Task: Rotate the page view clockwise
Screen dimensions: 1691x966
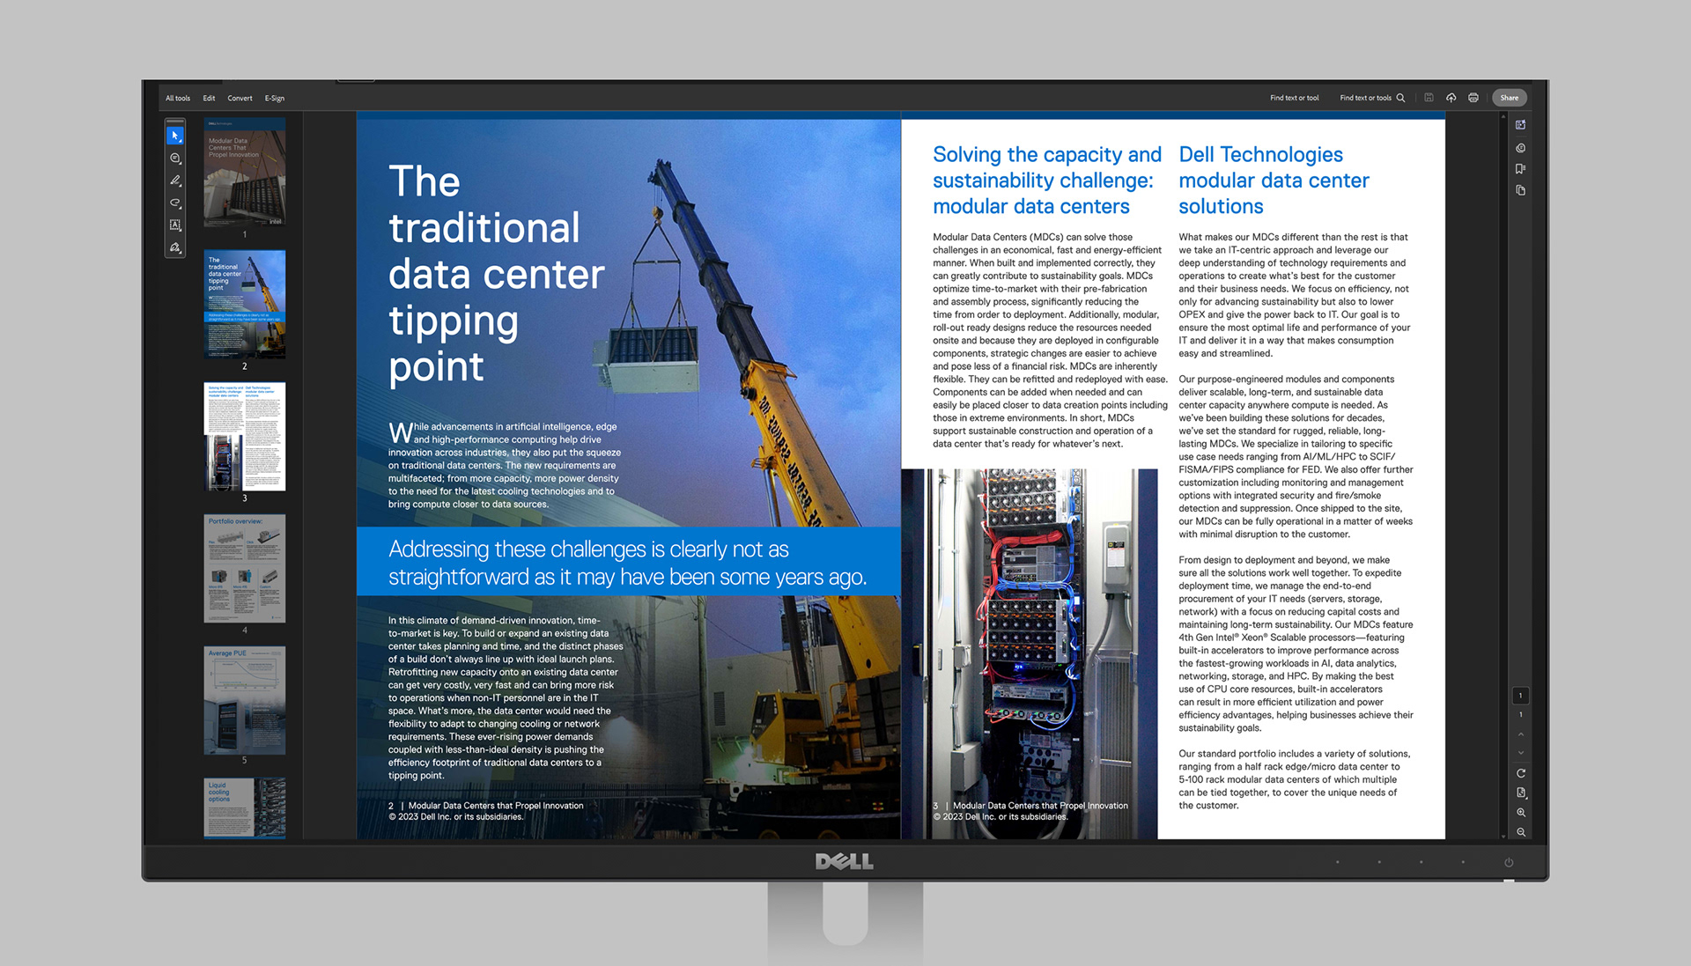Action: 1520,773
